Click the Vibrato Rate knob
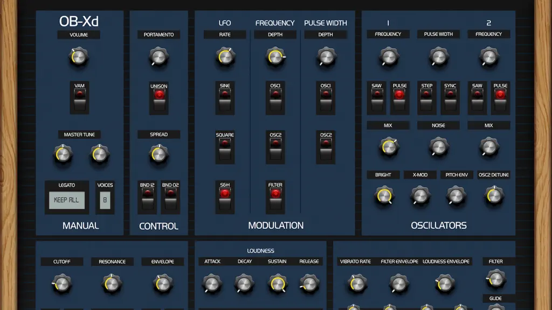The image size is (552, 310). point(357,284)
